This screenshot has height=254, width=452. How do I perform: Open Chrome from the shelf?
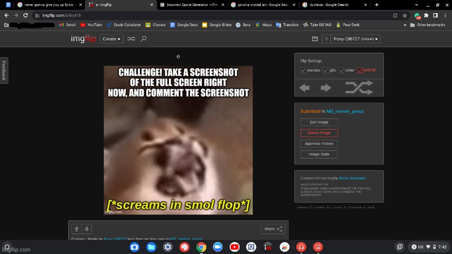pyautogui.click(x=201, y=247)
